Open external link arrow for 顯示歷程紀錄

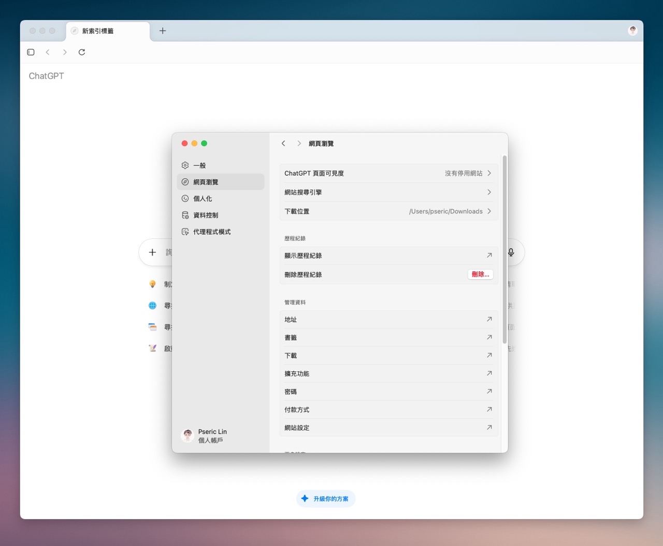click(x=489, y=255)
